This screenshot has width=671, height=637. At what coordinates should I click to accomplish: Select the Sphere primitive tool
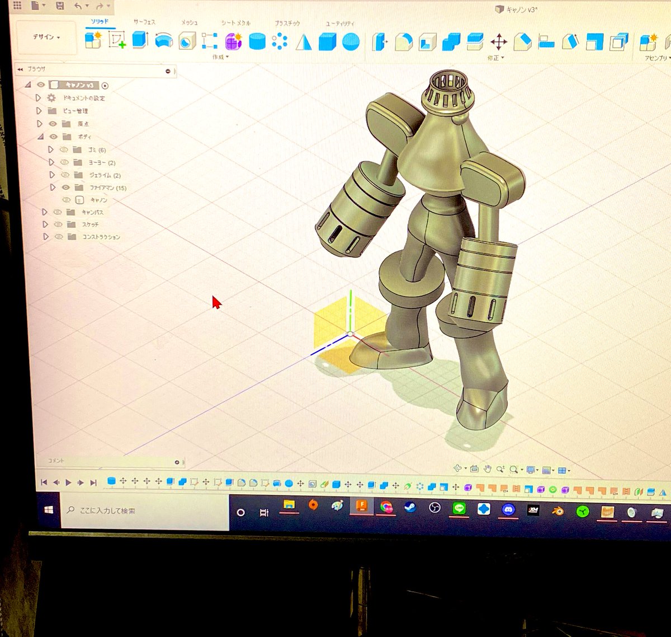[x=351, y=42]
